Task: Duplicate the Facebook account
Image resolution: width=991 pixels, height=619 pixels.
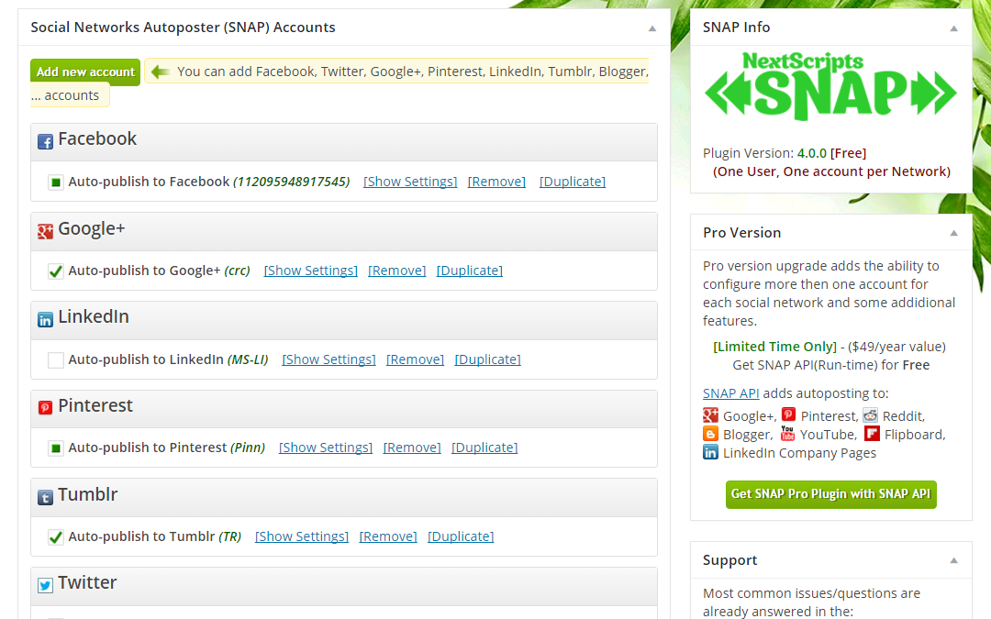Action: [x=573, y=182]
